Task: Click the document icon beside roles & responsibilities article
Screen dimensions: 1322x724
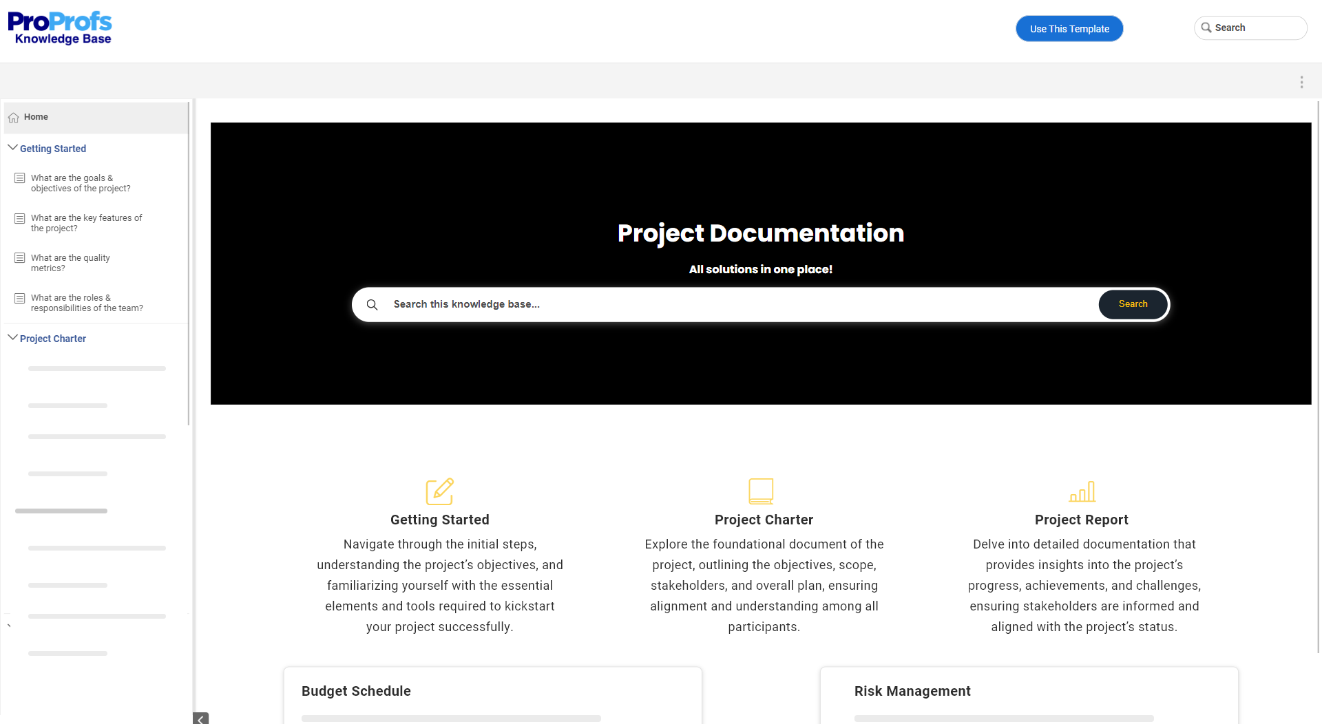Action: [x=20, y=298]
